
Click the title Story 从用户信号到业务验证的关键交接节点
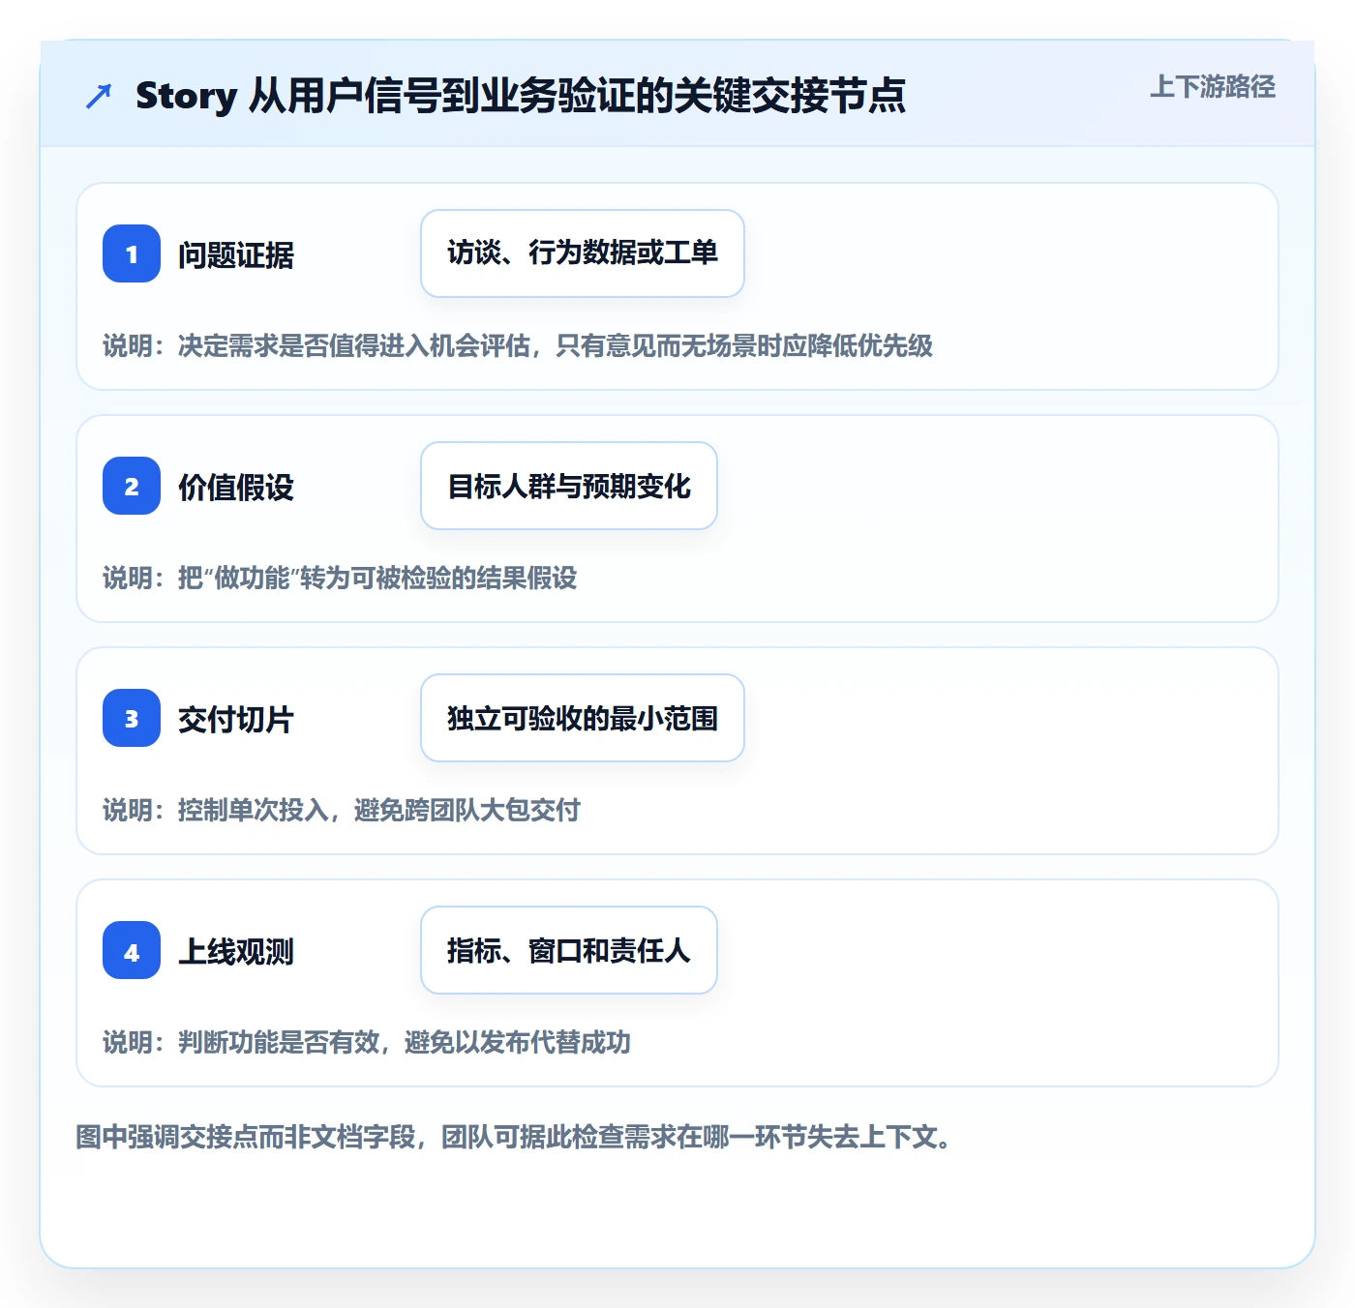pyautogui.click(x=521, y=96)
